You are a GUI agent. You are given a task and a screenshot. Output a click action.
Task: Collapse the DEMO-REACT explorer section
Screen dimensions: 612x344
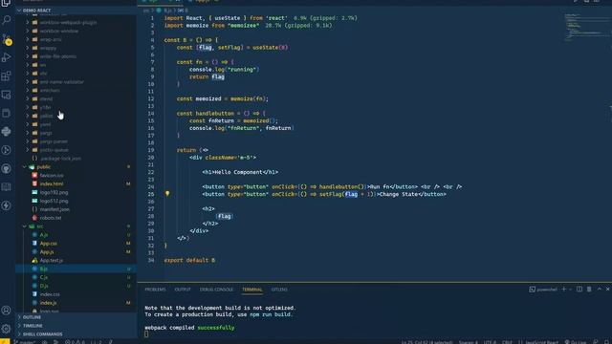76,11
